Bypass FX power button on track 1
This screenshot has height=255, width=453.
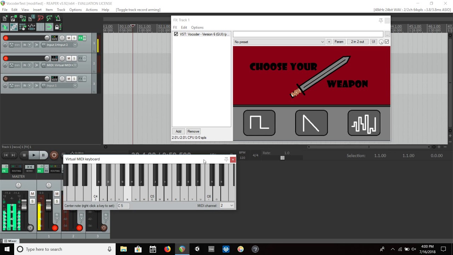[85, 38]
